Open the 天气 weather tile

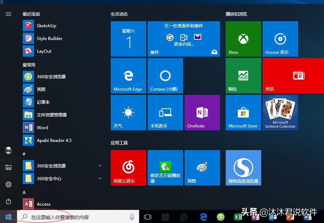(x=128, y=113)
